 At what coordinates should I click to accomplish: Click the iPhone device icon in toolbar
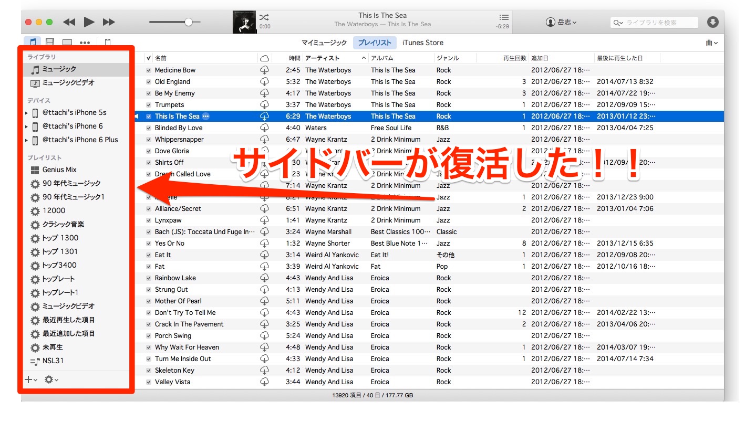pyautogui.click(x=108, y=43)
